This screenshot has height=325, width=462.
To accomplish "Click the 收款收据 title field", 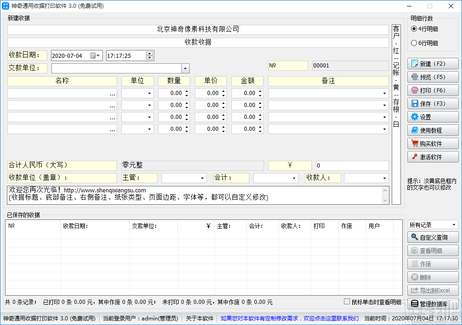I will point(198,42).
